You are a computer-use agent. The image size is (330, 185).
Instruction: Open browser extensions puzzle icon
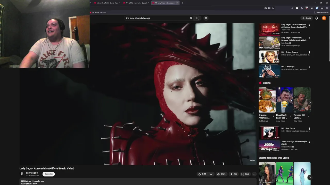pos(302,8)
